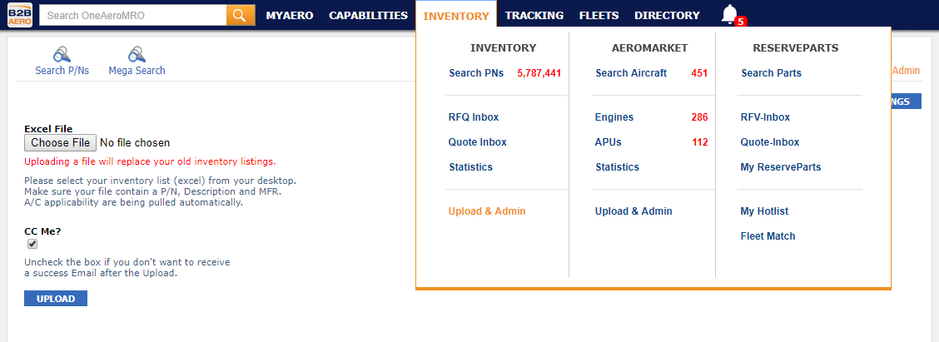Click the 'CC Me?' label

42,230
